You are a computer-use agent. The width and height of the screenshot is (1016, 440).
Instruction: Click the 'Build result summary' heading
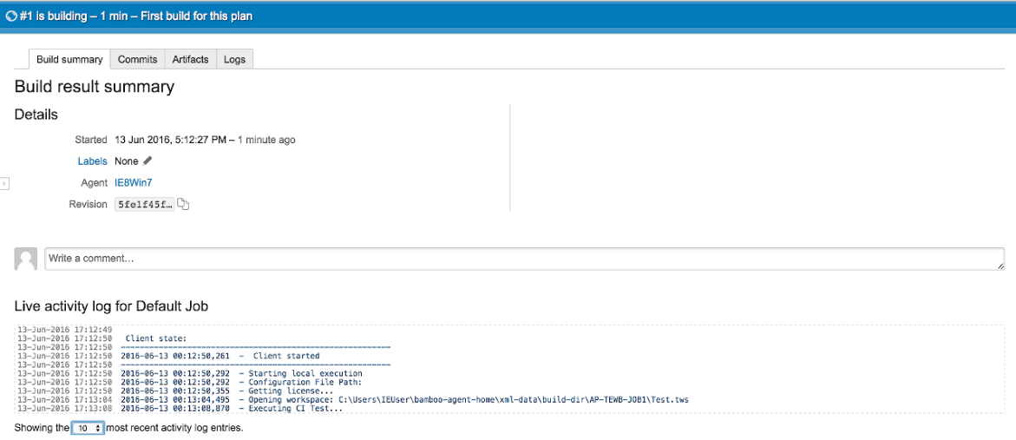95,87
